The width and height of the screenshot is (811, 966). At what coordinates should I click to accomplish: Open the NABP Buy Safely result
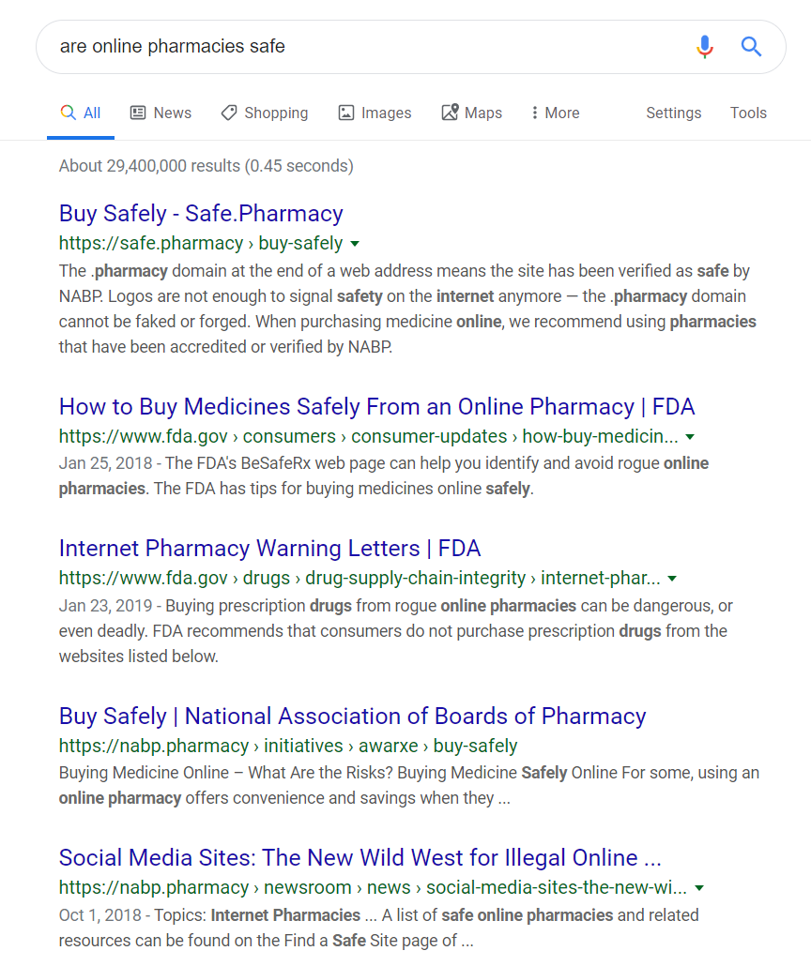(x=352, y=716)
